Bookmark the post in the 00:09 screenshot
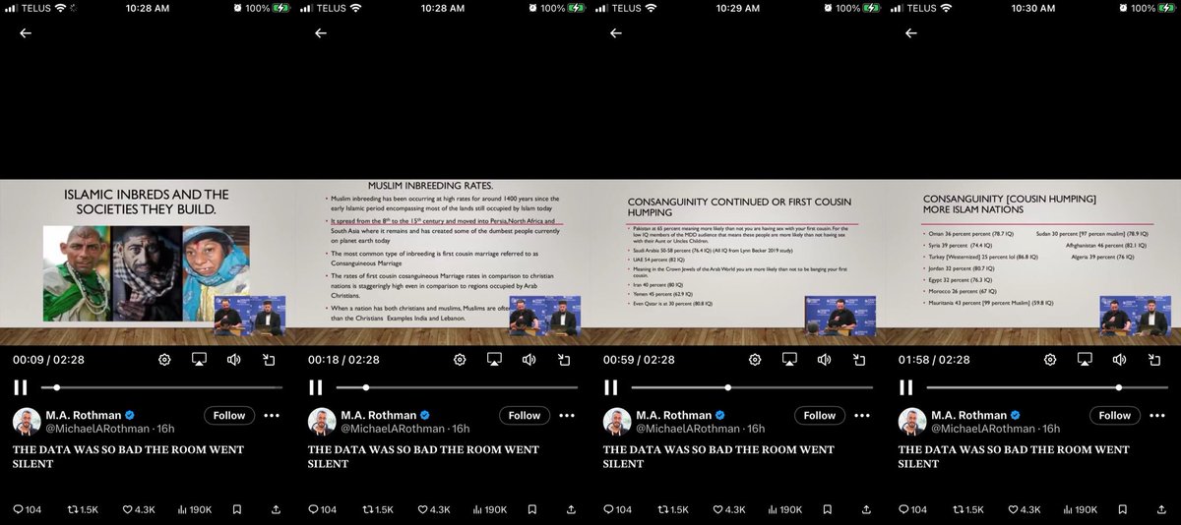 coord(237,509)
